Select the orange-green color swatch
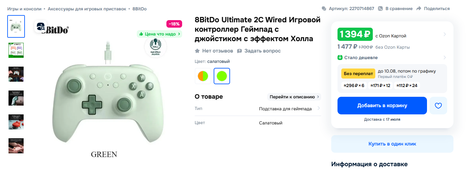 click(203, 76)
